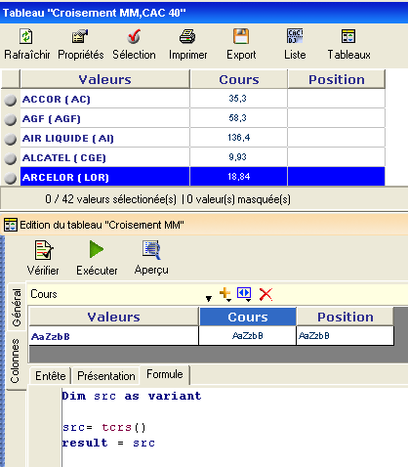408x467 pixels.
Task: Open the move column arrows dropdown
Action: [x=244, y=294]
